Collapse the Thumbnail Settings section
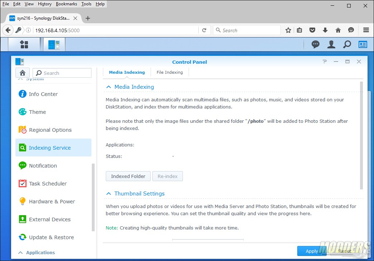This screenshot has height=261, width=374. pos(109,194)
